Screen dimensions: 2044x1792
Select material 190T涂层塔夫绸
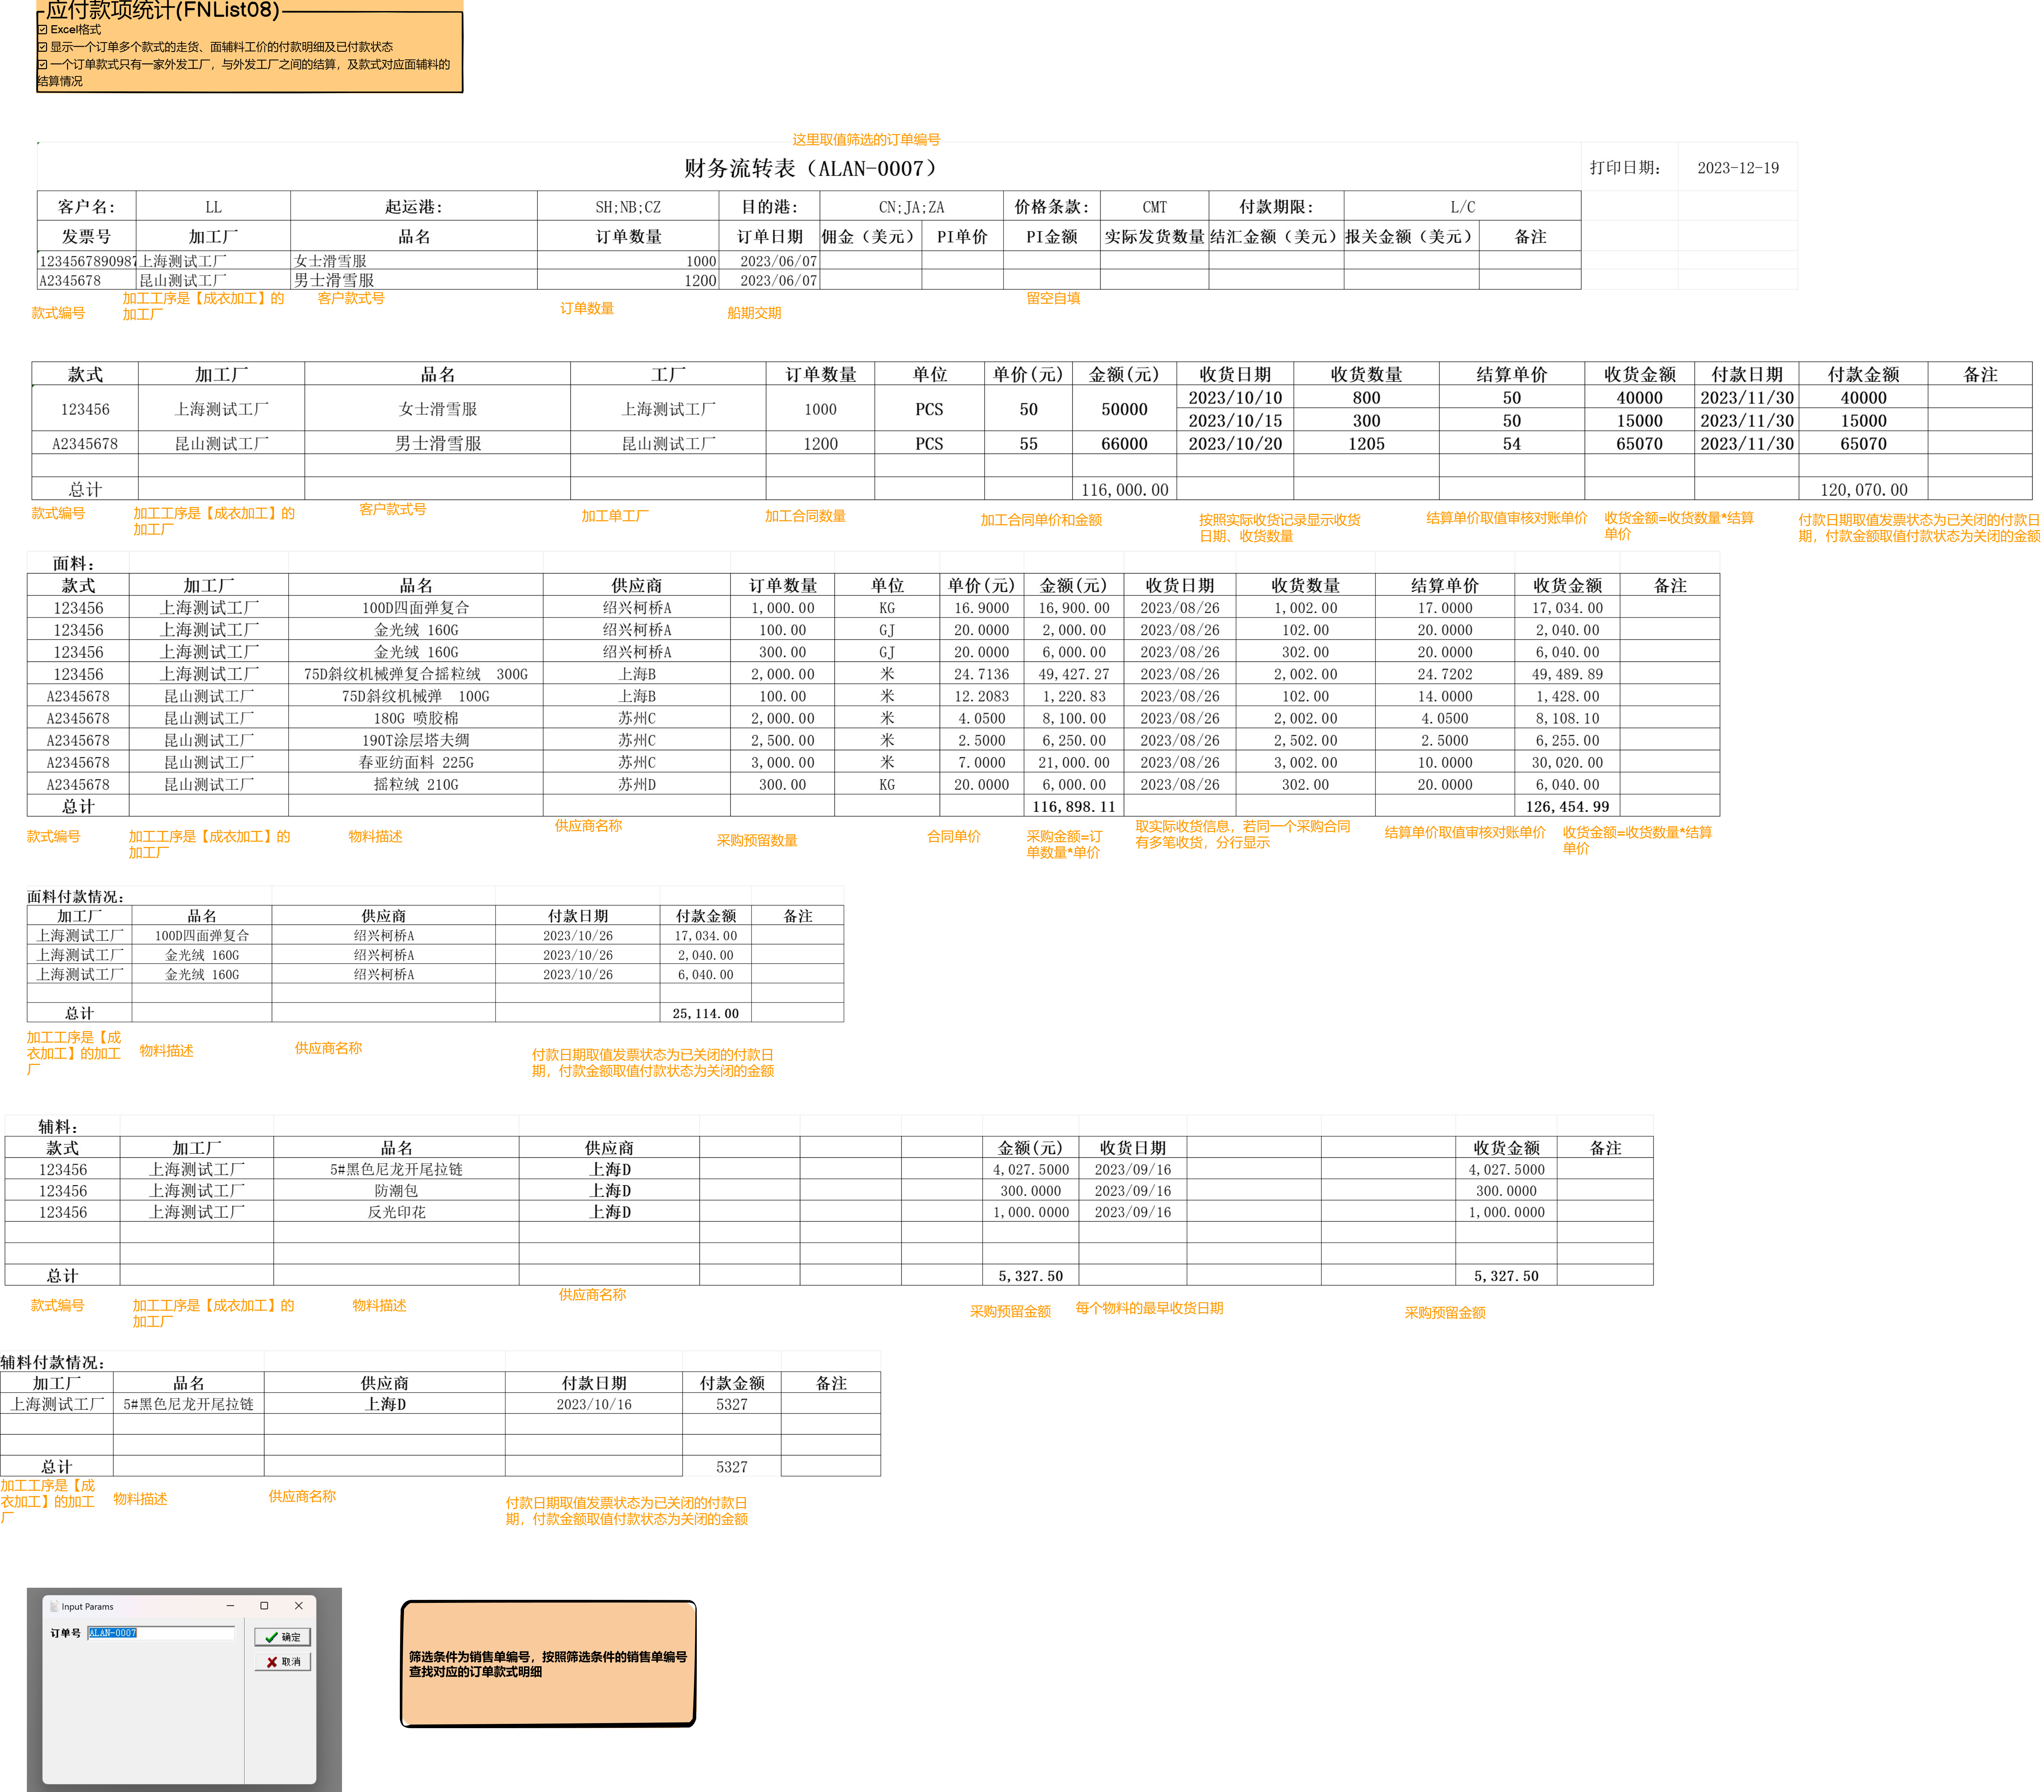416,740
